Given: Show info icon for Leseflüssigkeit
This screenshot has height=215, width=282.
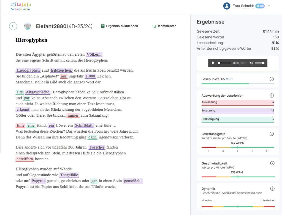Looking at the screenshot, I should coord(272,134).
